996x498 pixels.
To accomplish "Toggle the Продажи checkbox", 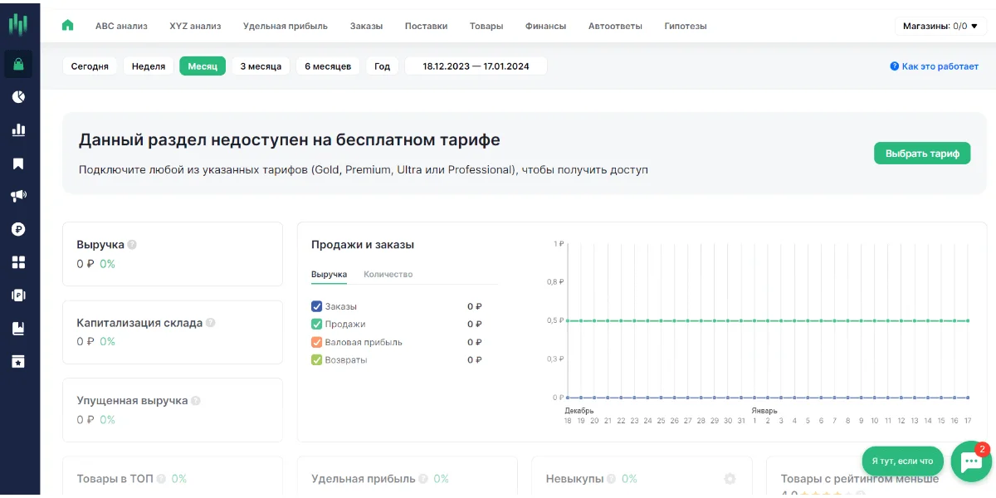I will 317,325.
